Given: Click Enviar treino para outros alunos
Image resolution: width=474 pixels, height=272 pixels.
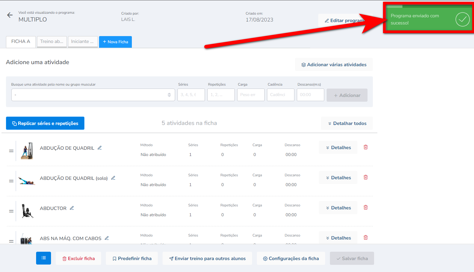Looking at the screenshot, I should 207,259.
